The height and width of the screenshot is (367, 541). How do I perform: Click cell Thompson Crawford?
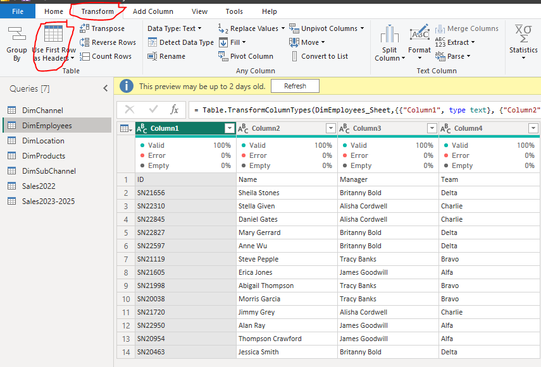point(287,339)
